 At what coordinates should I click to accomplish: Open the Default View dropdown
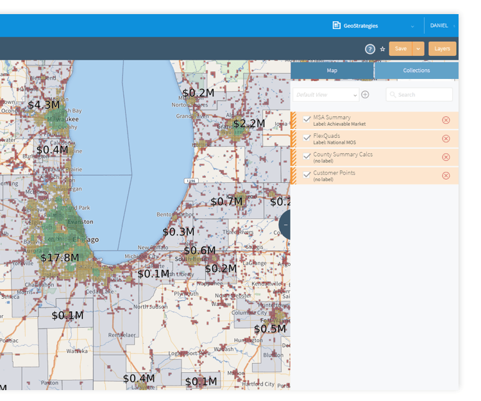point(326,95)
